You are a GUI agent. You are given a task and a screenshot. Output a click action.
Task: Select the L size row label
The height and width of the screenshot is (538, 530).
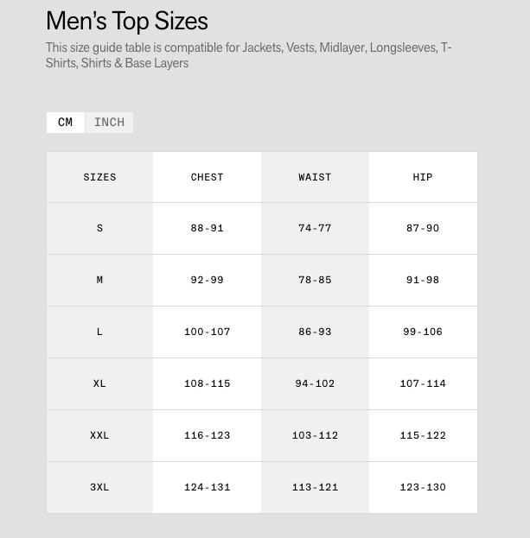tap(99, 332)
